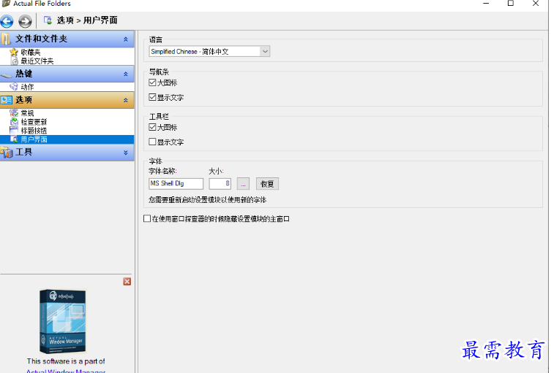The image size is (551, 373).
Task: Click the 文件和文件夹 header label
Action: click(x=41, y=39)
